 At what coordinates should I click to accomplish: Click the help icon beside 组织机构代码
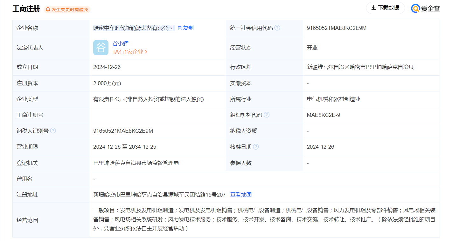267,115
